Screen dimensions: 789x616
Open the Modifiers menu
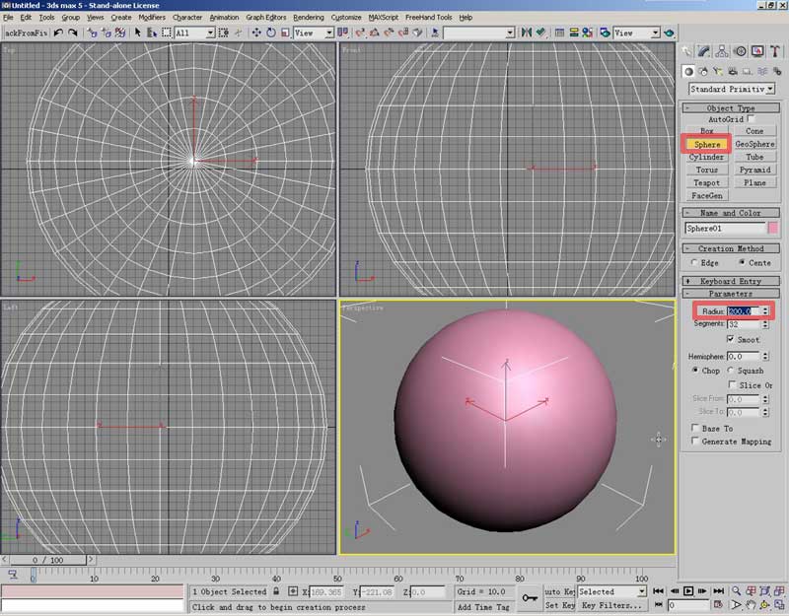(x=152, y=17)
